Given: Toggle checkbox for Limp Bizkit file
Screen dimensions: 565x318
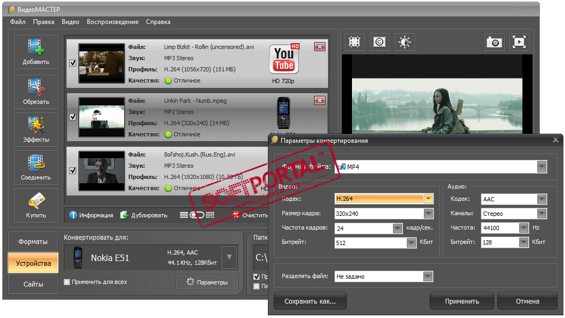Looking at the screenshot, I should 73,63.
